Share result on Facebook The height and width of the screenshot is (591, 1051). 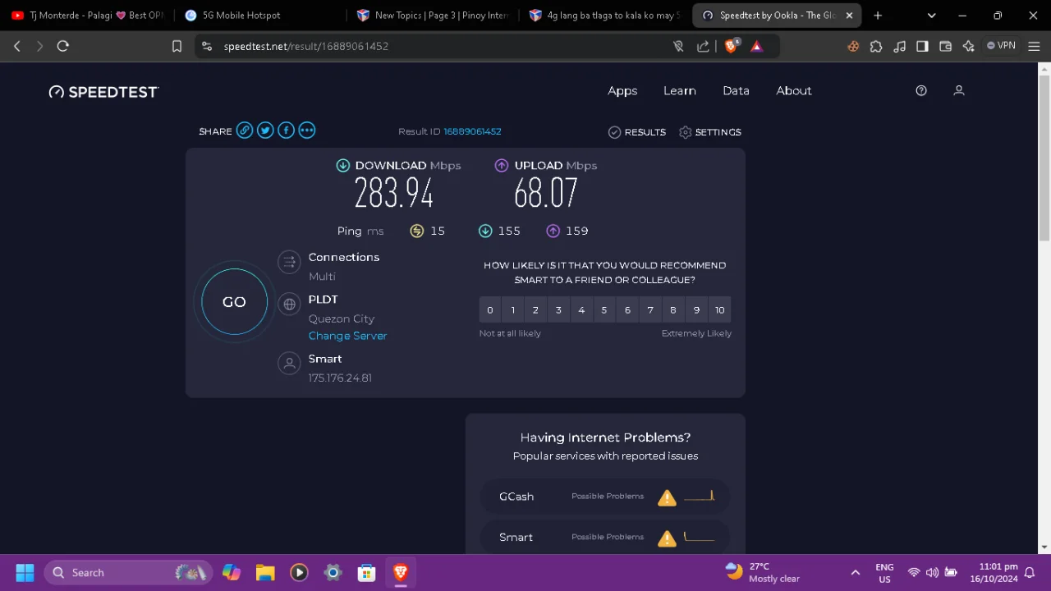click(286, 131)
